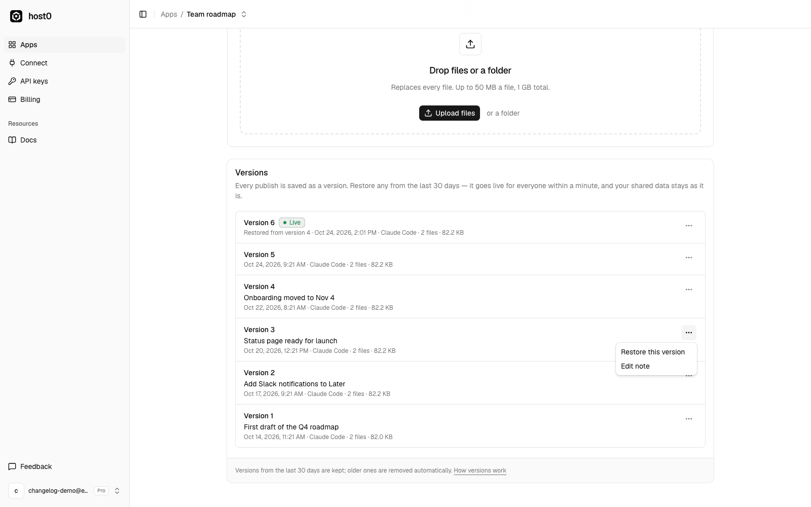
Task: Open the more menu for Version 5
Action: (689, 258)
